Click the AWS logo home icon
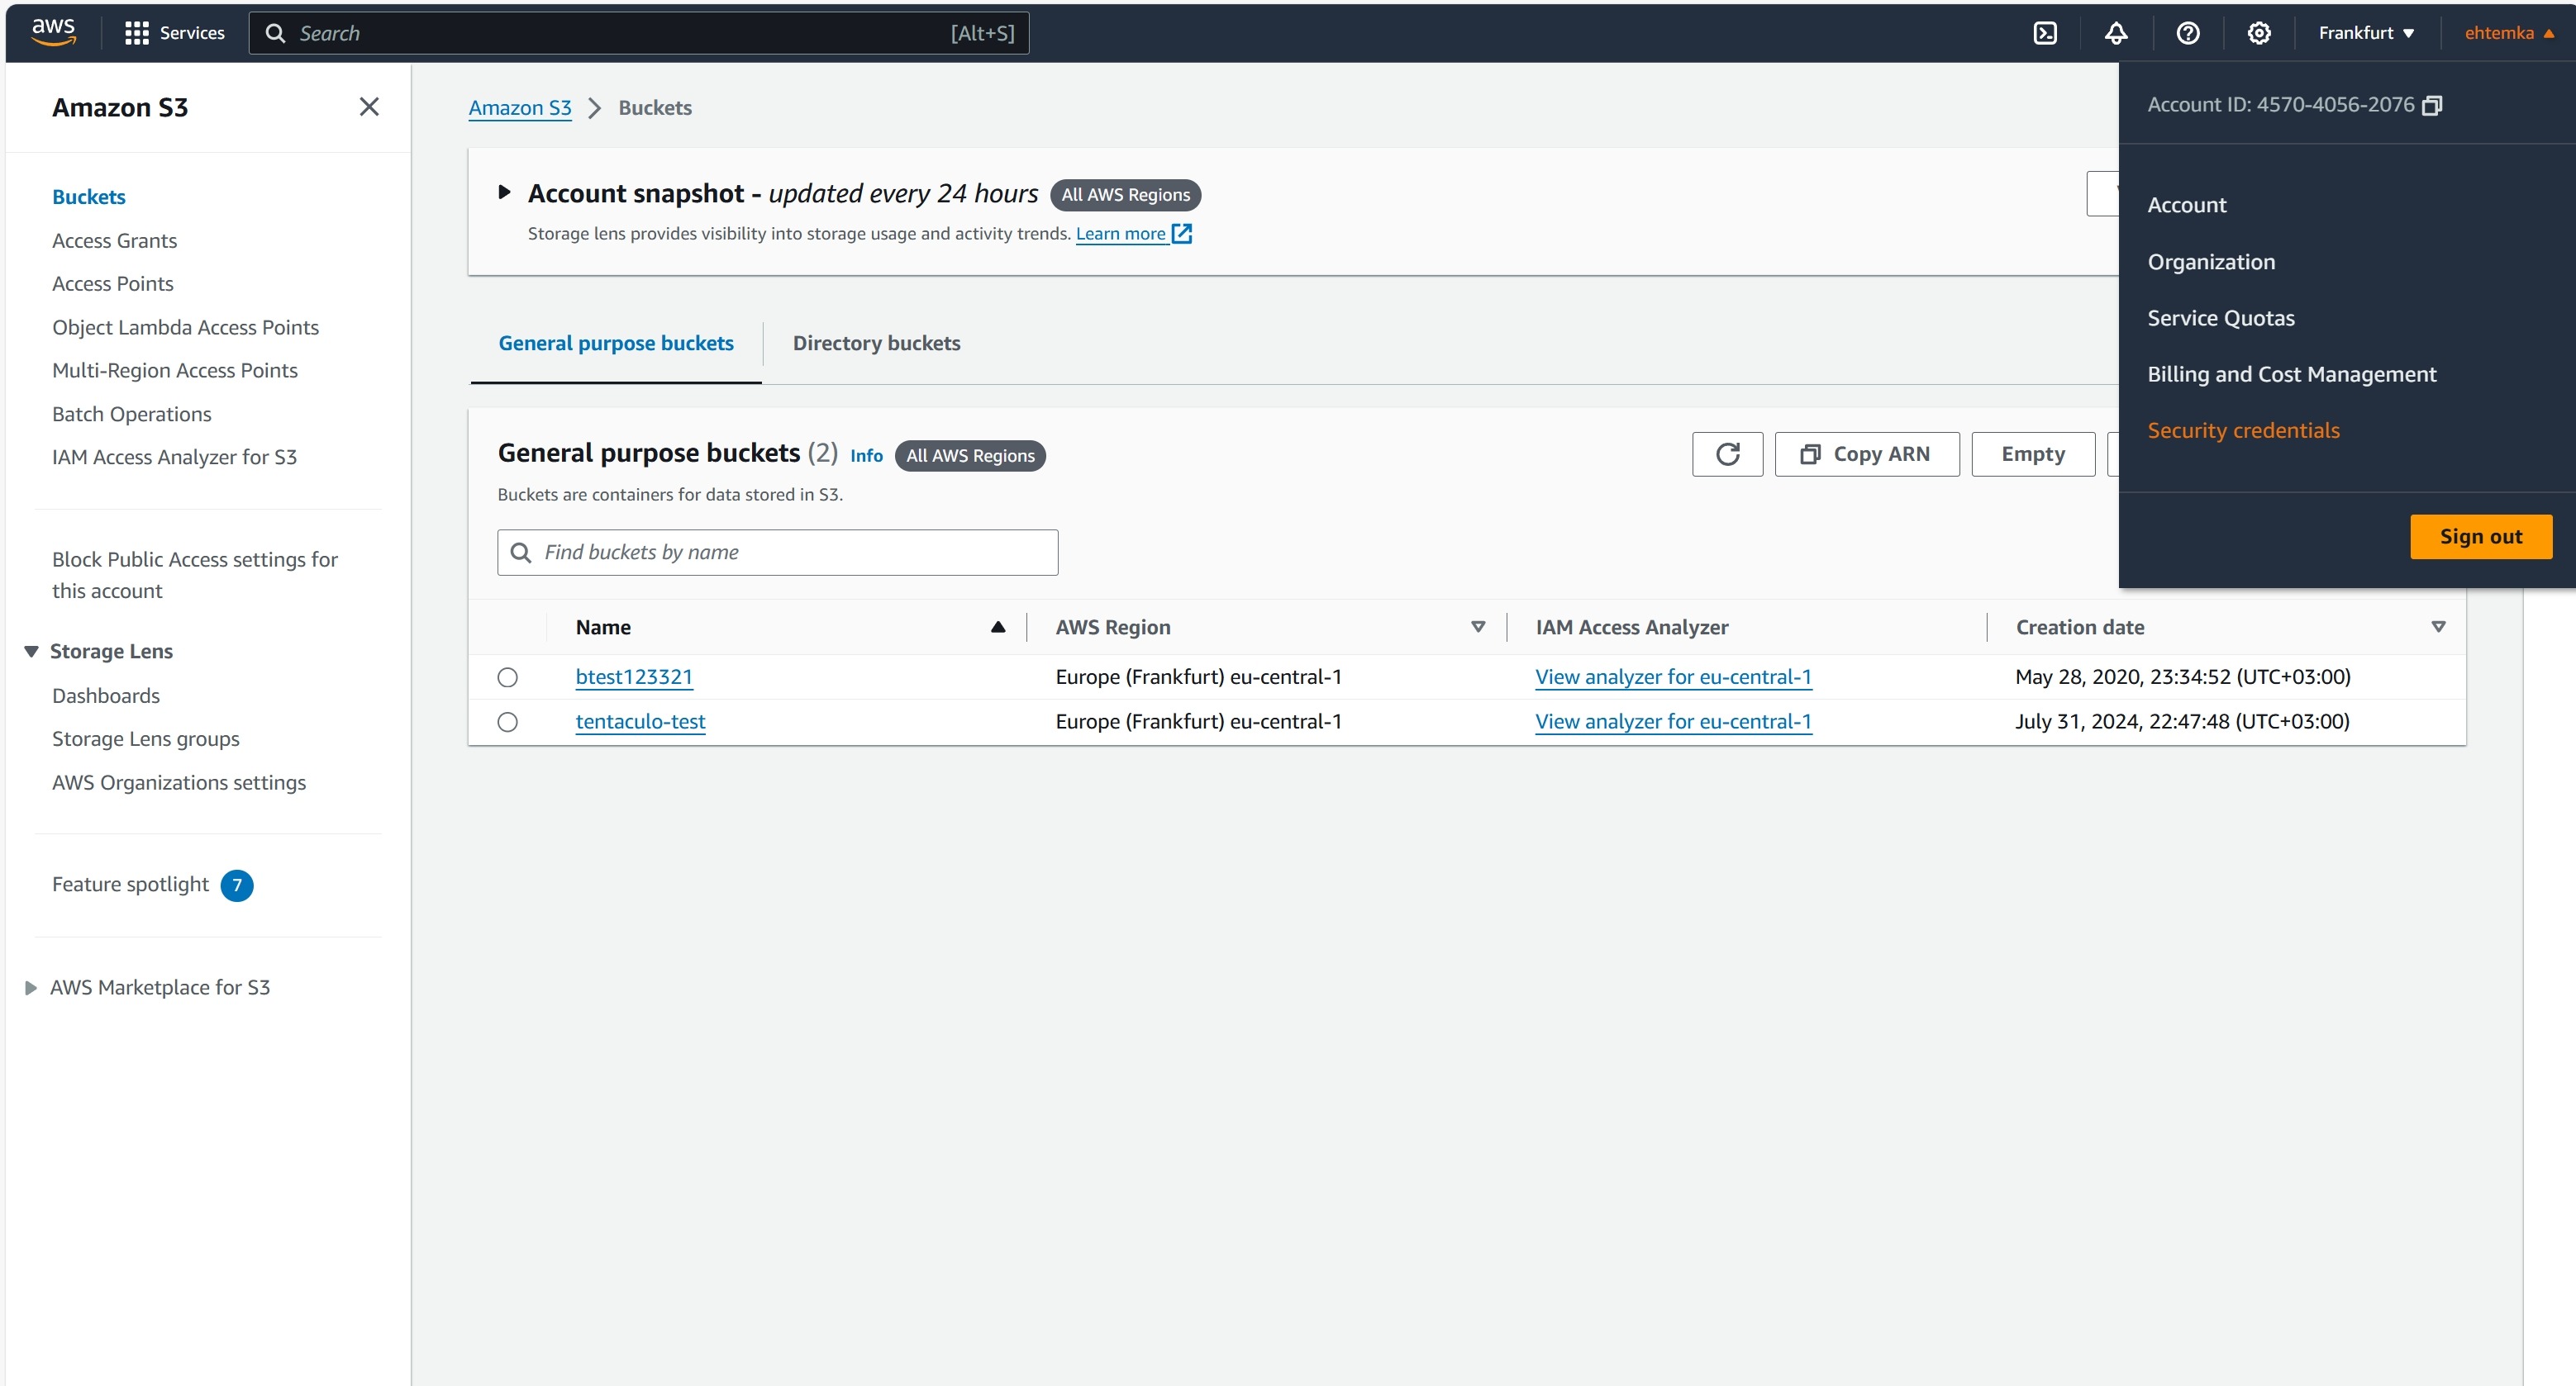 click(53, 32)
